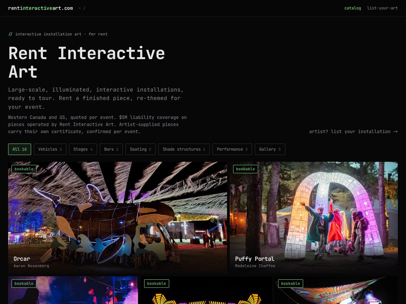Open the Orcar installation card image

pyautogui.click(x=117, y=218)
